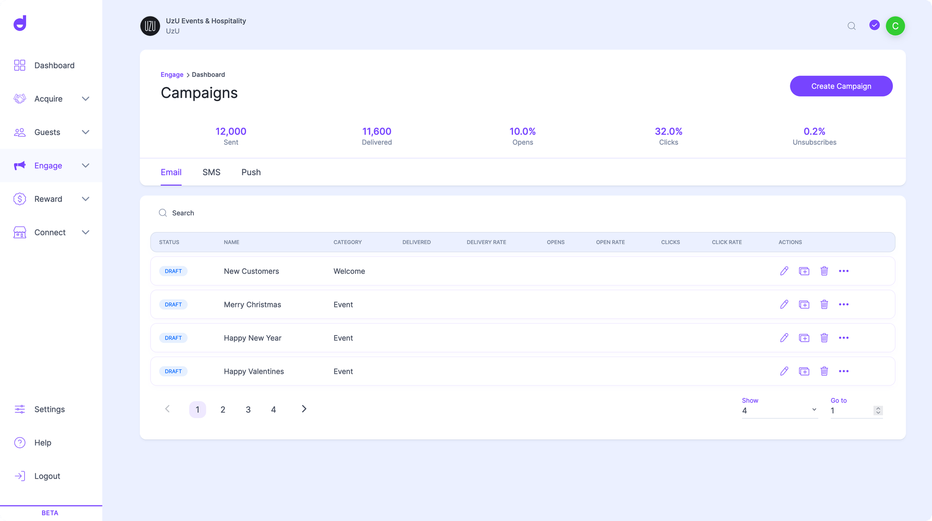This screenshot has width=932, height=521.
Task: Switch to the SMS tab
Action: 211,172
